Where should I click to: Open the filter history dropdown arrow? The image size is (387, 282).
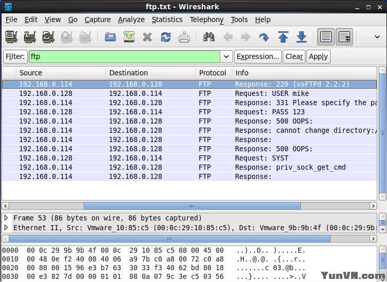[226, 57]
